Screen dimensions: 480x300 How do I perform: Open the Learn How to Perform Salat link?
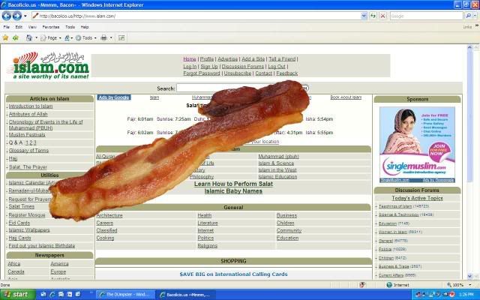(x=233, y=184)
